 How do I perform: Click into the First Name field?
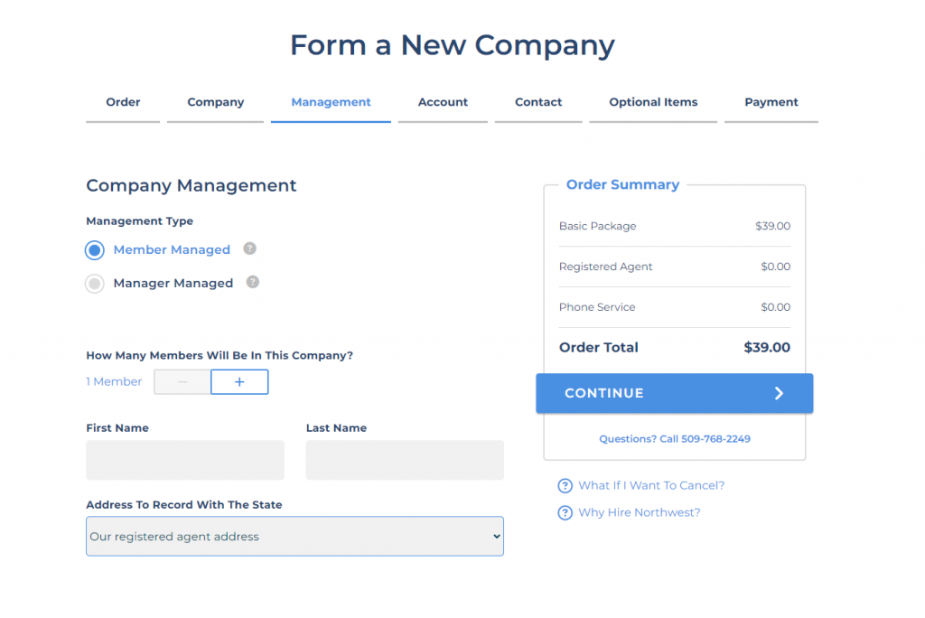click(185, 460)
